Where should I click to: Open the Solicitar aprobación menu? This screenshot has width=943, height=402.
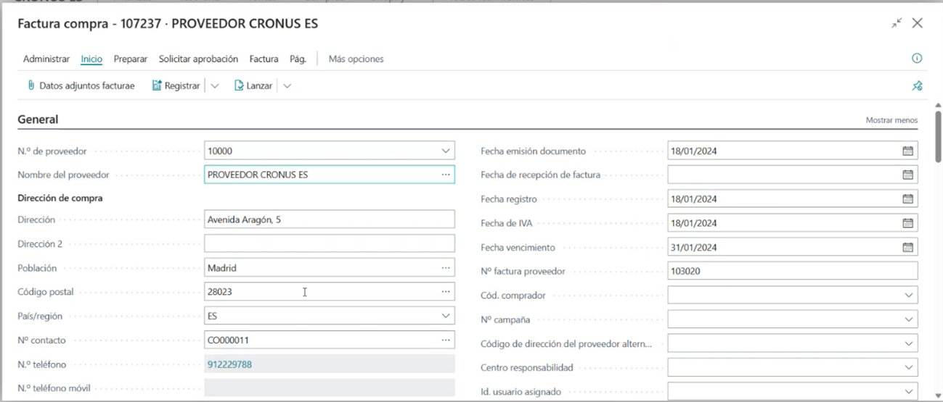pos(198,59)
